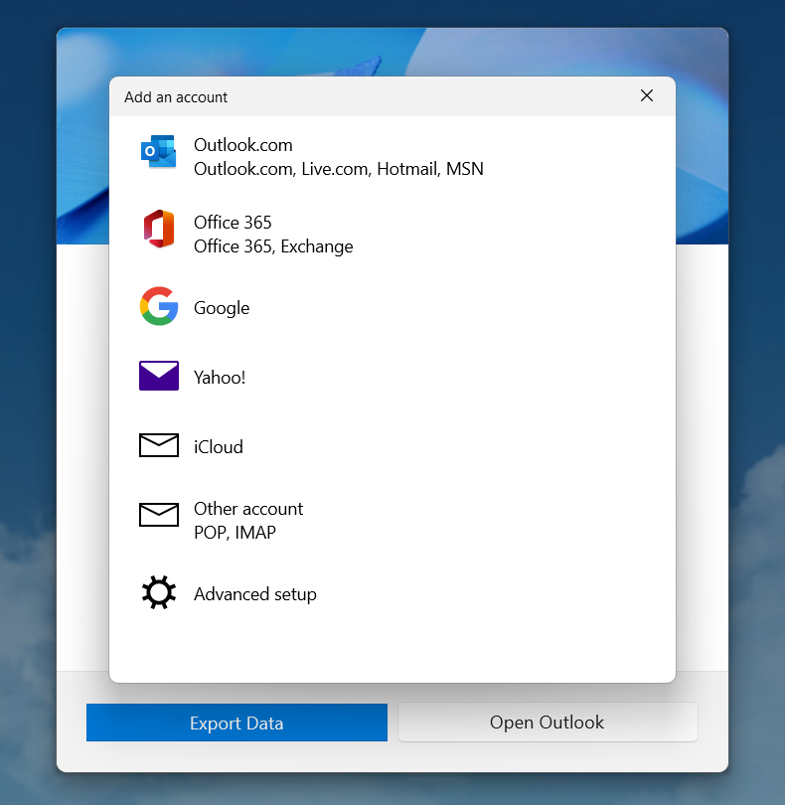Image resolution: width=785 pixels, height=805 pixels.
Task: Select the Yahoo! account label
Action: point(220,378)
